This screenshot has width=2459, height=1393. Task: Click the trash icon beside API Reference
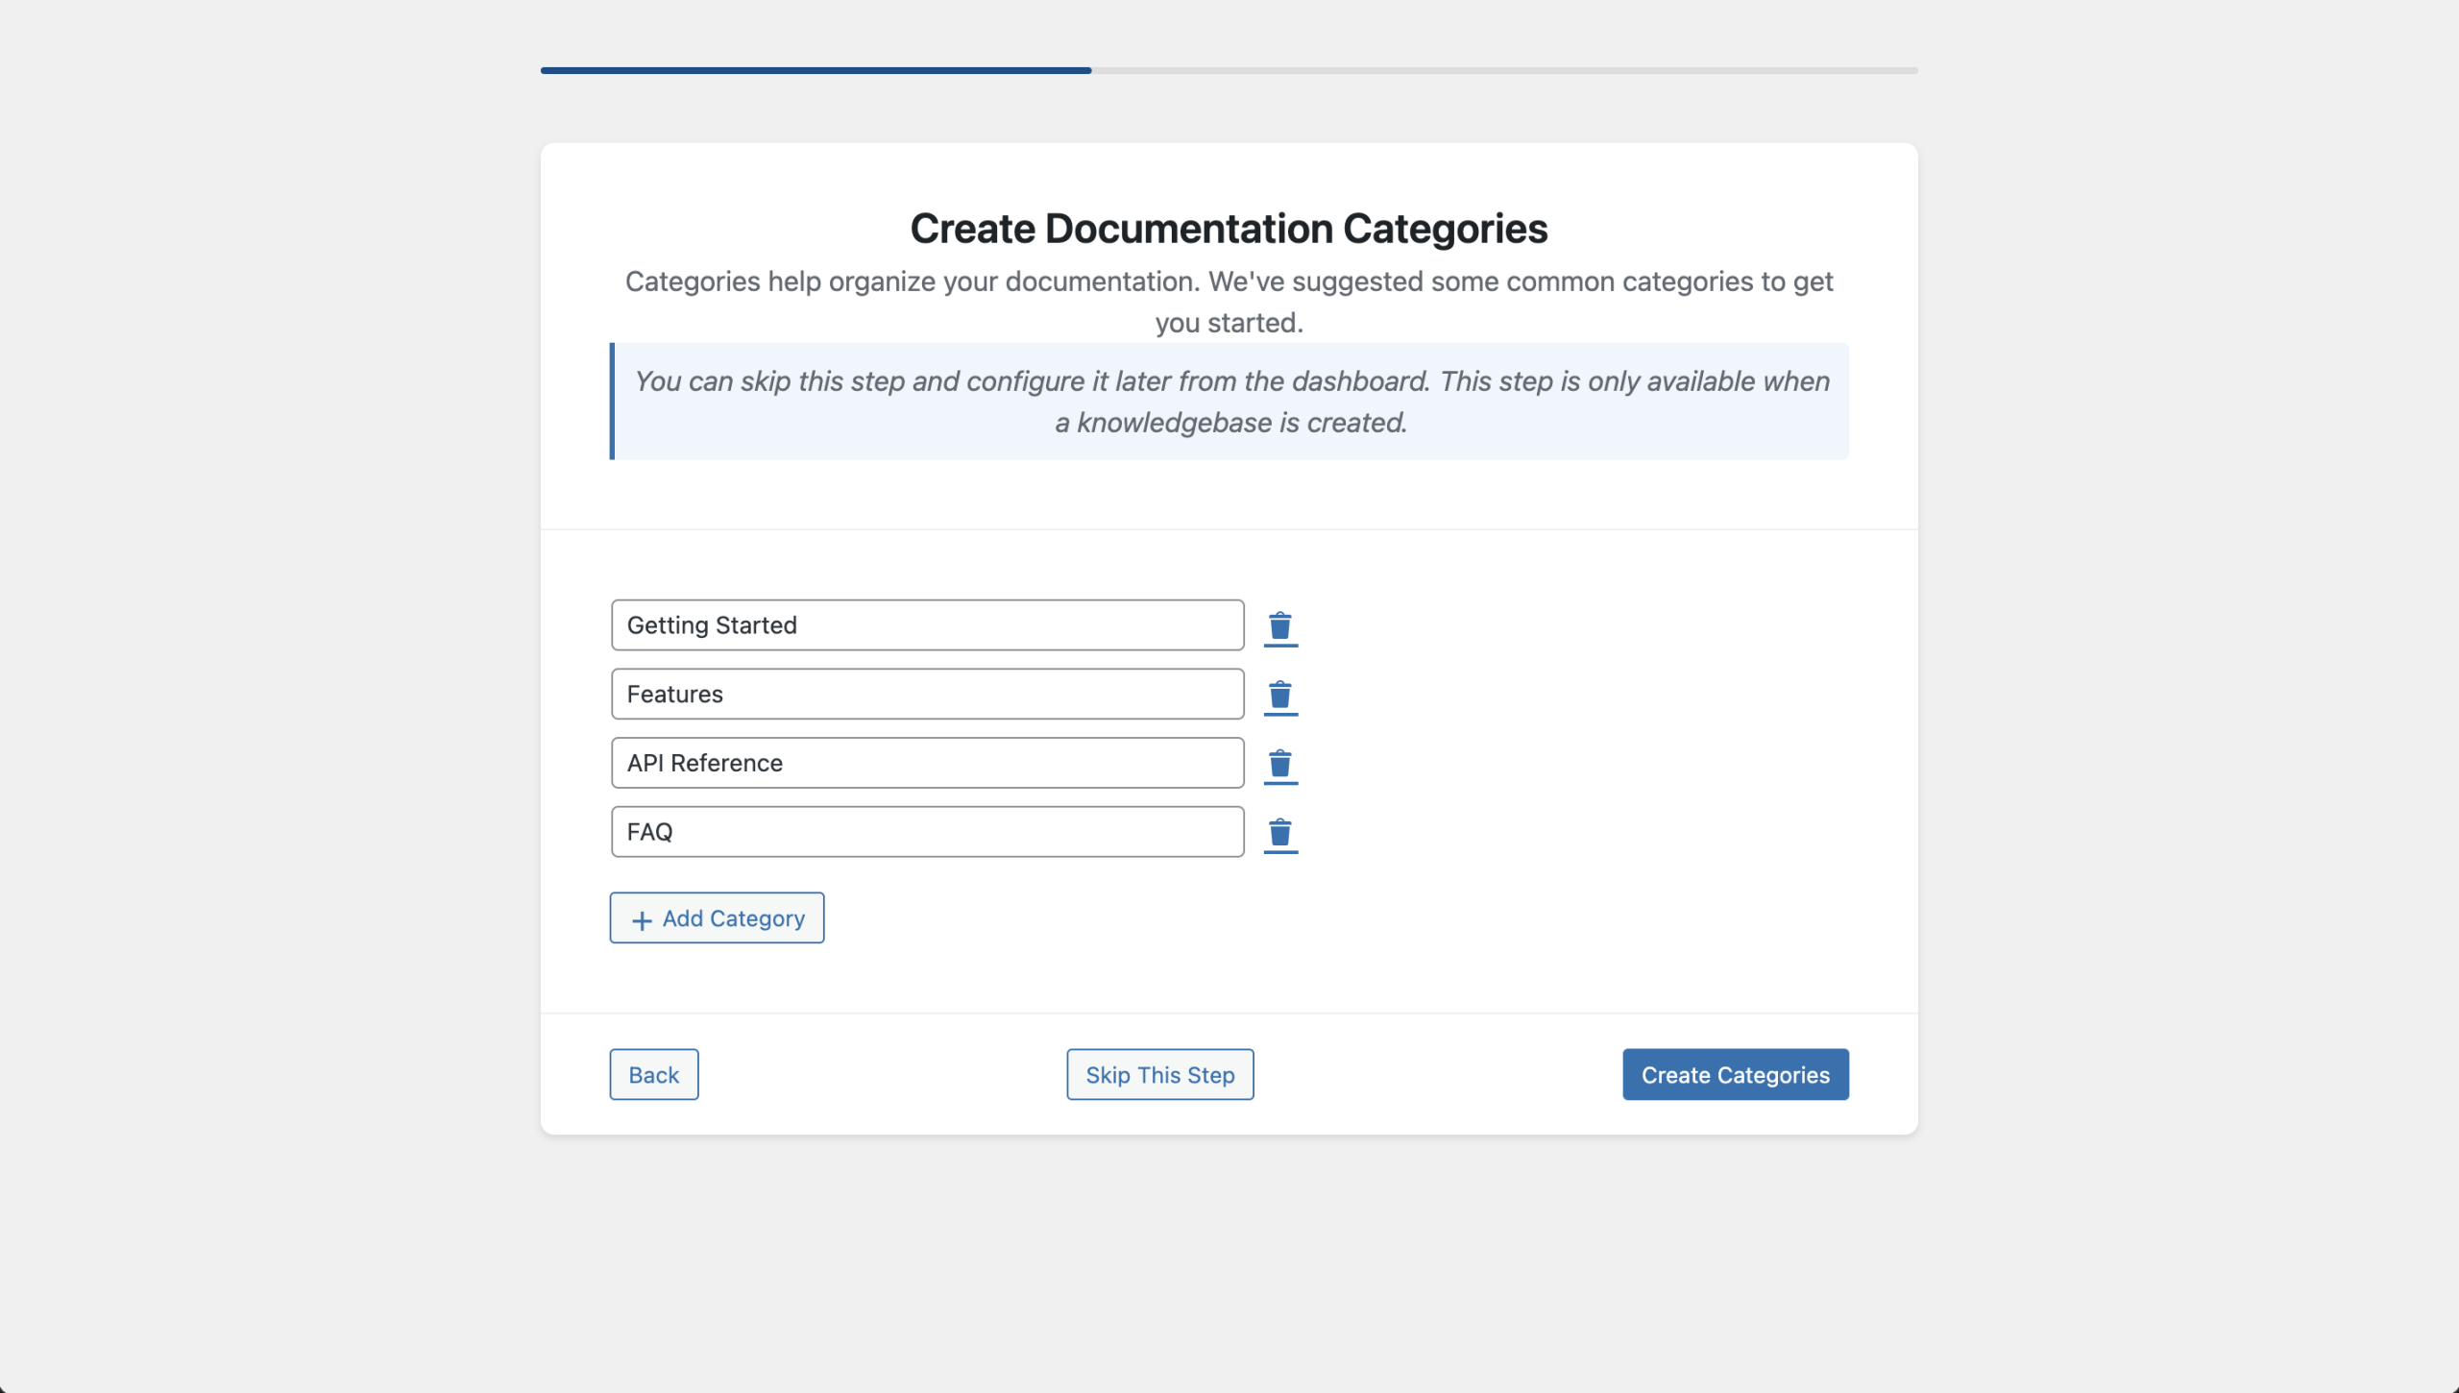pyautogui.click(x=1280, y=764)
